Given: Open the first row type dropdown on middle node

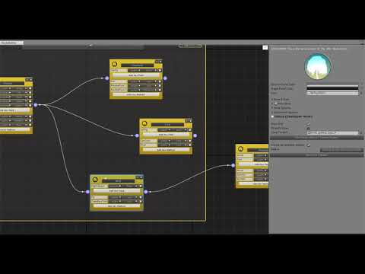Looking at the screenshot, I should (164, 130).
